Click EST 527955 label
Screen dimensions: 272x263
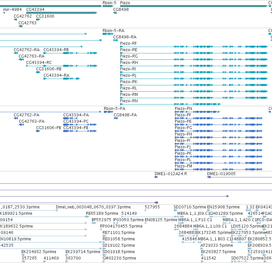152,207
